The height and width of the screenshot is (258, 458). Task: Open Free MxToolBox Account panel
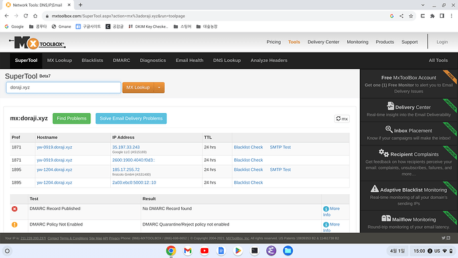coord(409,84)
